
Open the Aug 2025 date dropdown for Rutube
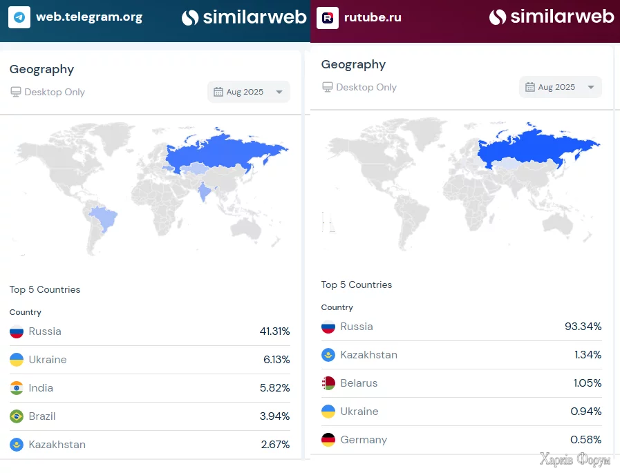[x=561, y=87]
